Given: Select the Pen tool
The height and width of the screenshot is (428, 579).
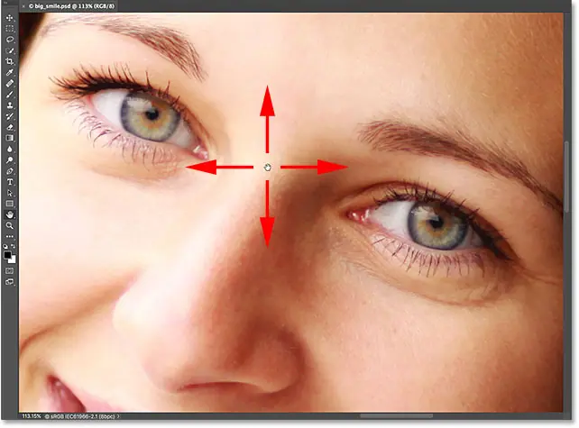Looking at the screenshot, I should (x=10, y=171).
